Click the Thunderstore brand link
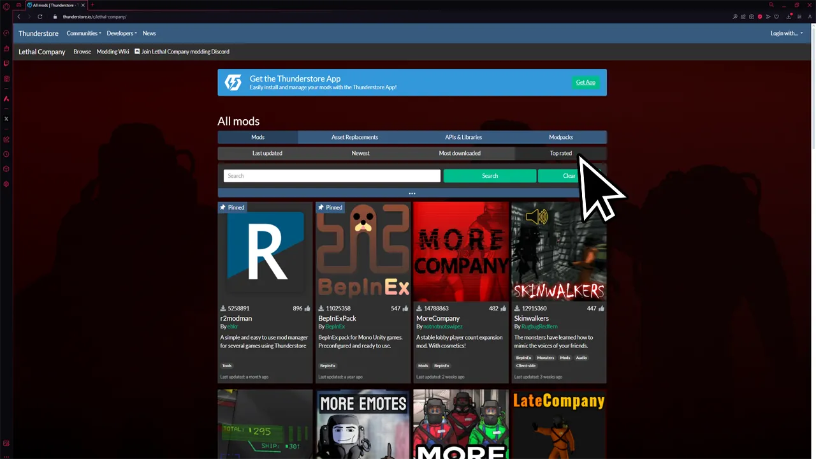Viewport: 816px width, 459px height. pyautogui.click(x=38, y=33)
